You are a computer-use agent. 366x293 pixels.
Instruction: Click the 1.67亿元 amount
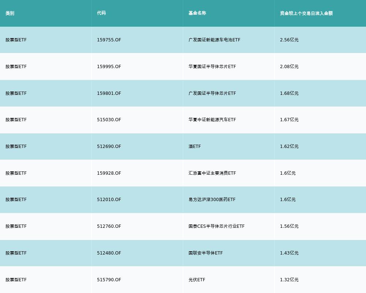(x=289, y=120)
